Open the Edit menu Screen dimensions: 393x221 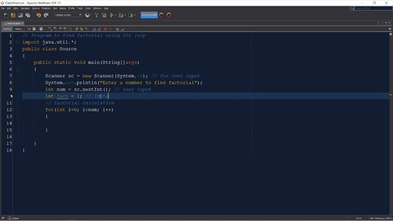click(9, 8)
